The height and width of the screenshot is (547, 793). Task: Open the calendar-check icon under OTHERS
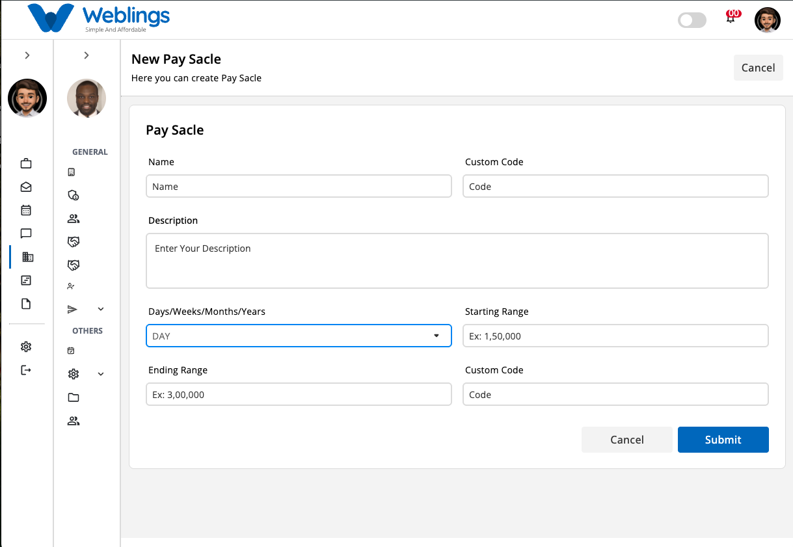click(x=72, y=351)
